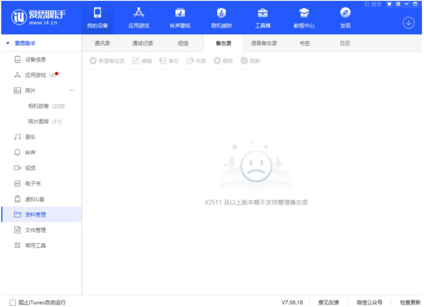Click 检查更新 in status bar
The height and width of the screenshot is (307, 424).
410,303
